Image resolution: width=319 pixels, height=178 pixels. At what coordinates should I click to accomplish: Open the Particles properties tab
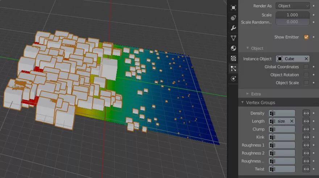233,69
